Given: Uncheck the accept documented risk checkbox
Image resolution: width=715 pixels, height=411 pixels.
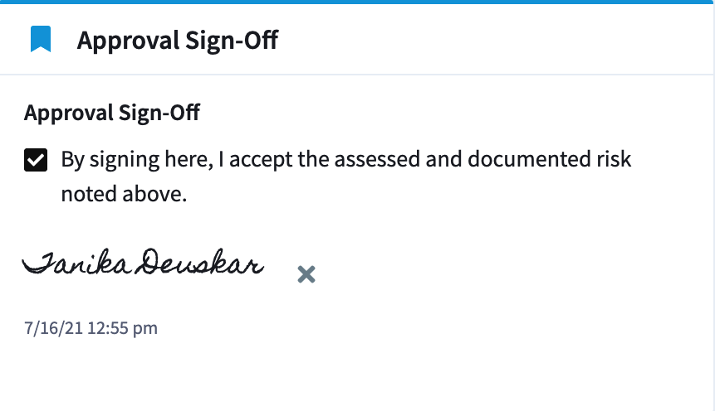Looking at the screenshot, I should point(36,160).
